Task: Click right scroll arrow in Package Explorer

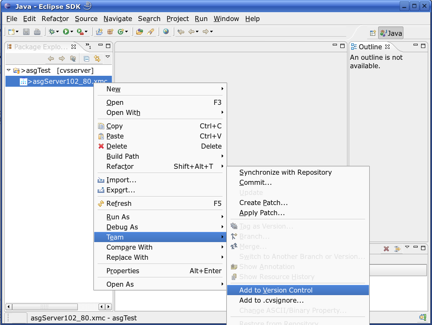Action: tap(109, 306)
